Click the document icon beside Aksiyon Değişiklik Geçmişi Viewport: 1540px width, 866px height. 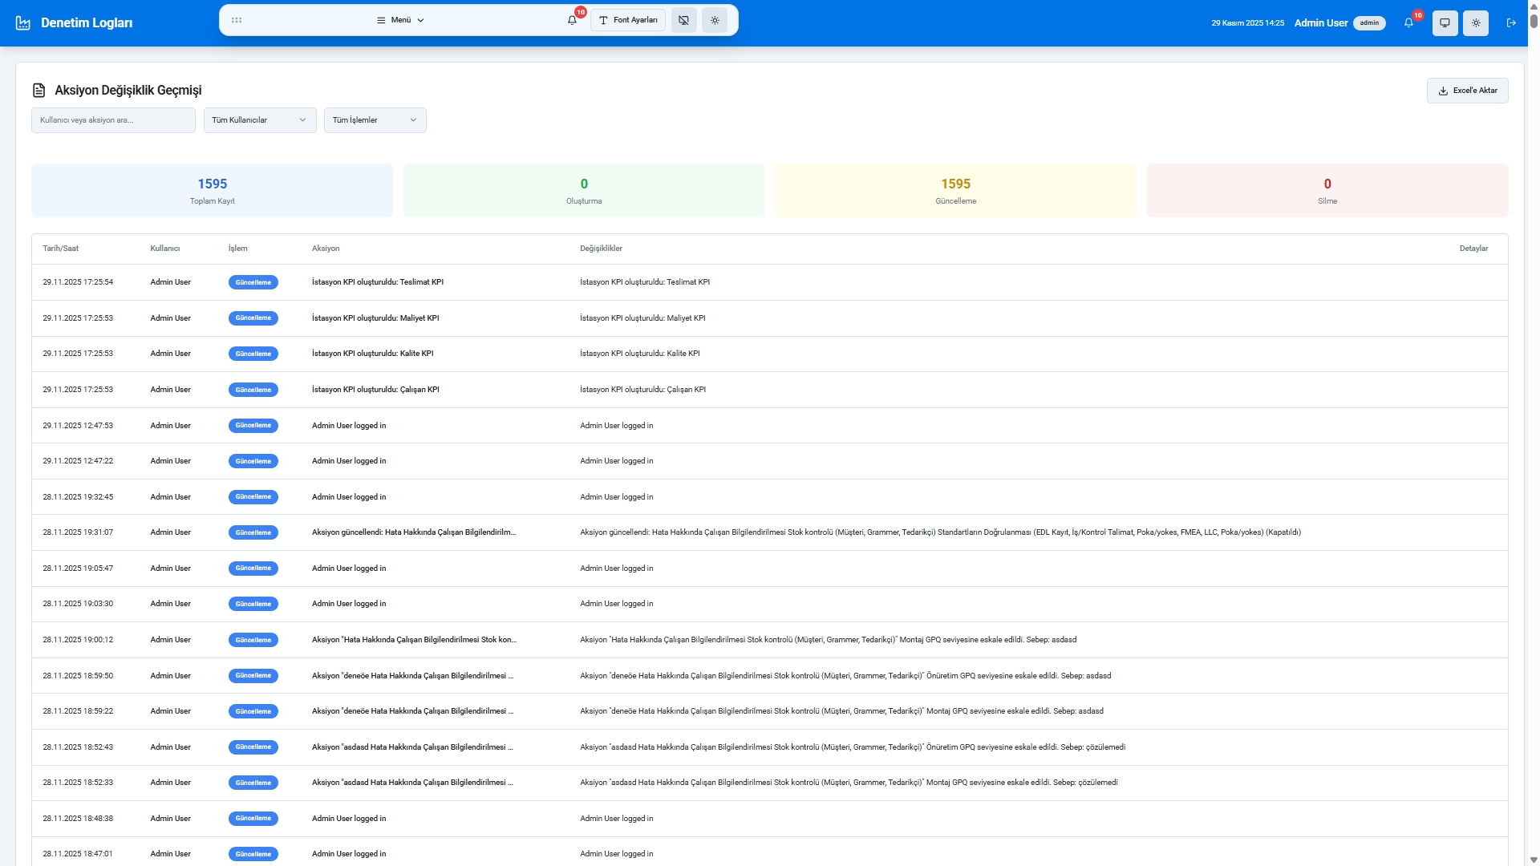[x=38, y=91]
